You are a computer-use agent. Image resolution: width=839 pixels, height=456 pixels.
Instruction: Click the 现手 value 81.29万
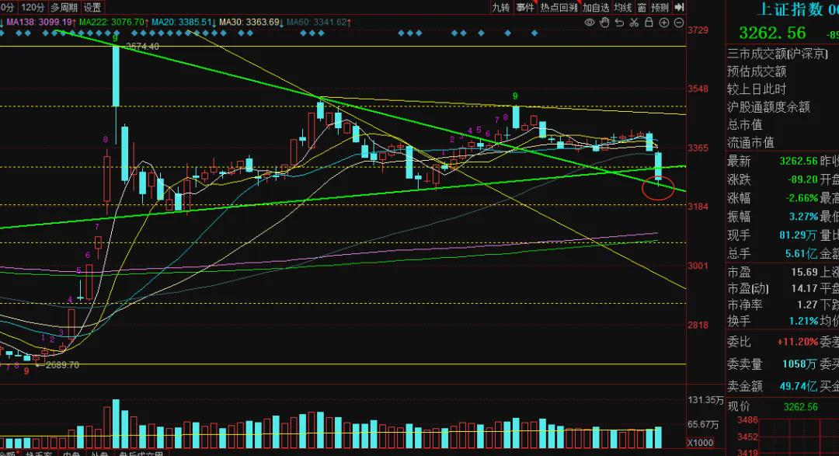pyautogui.click(x=798, y=235)
